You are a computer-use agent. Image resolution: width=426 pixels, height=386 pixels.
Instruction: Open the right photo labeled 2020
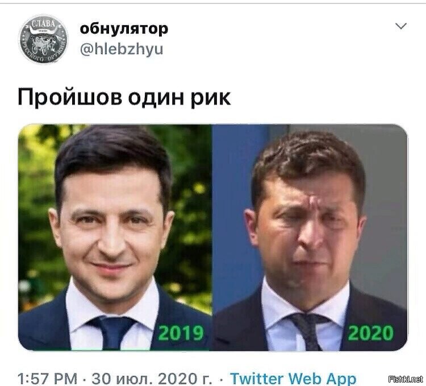(310, 237)
